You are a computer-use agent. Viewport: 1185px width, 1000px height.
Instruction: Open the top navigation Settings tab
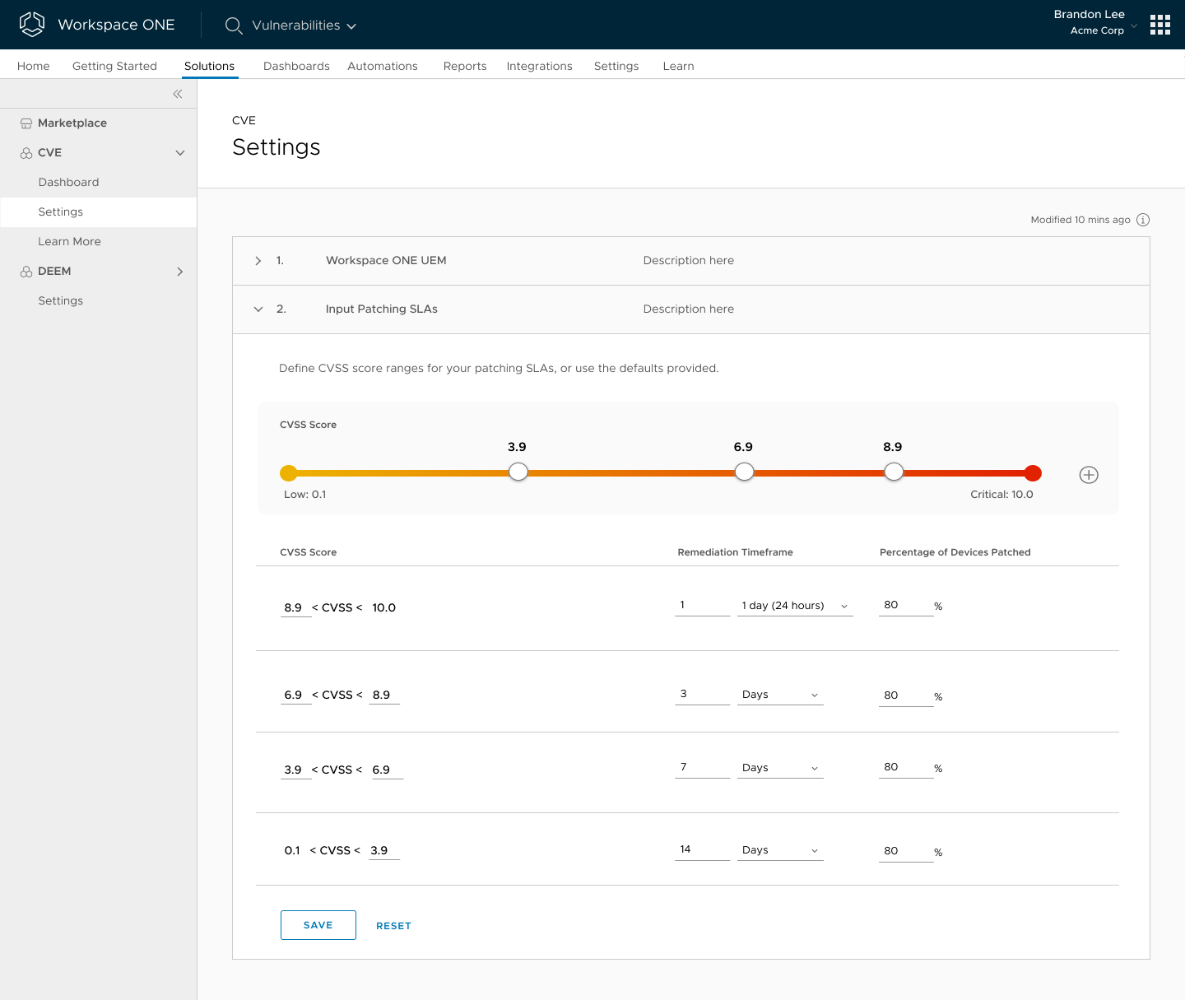616,66
